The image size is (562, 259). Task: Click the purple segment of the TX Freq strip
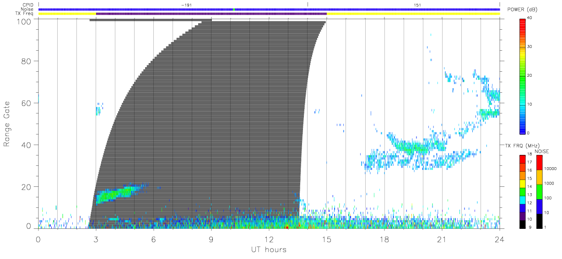[211, 14]
